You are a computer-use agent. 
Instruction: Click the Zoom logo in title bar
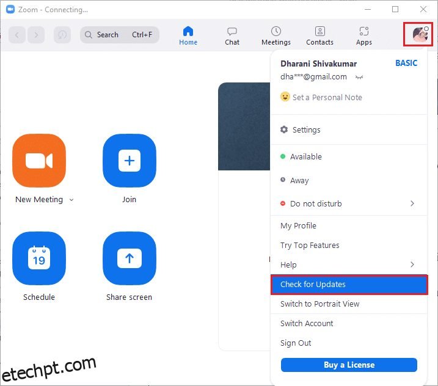point(10,10)
